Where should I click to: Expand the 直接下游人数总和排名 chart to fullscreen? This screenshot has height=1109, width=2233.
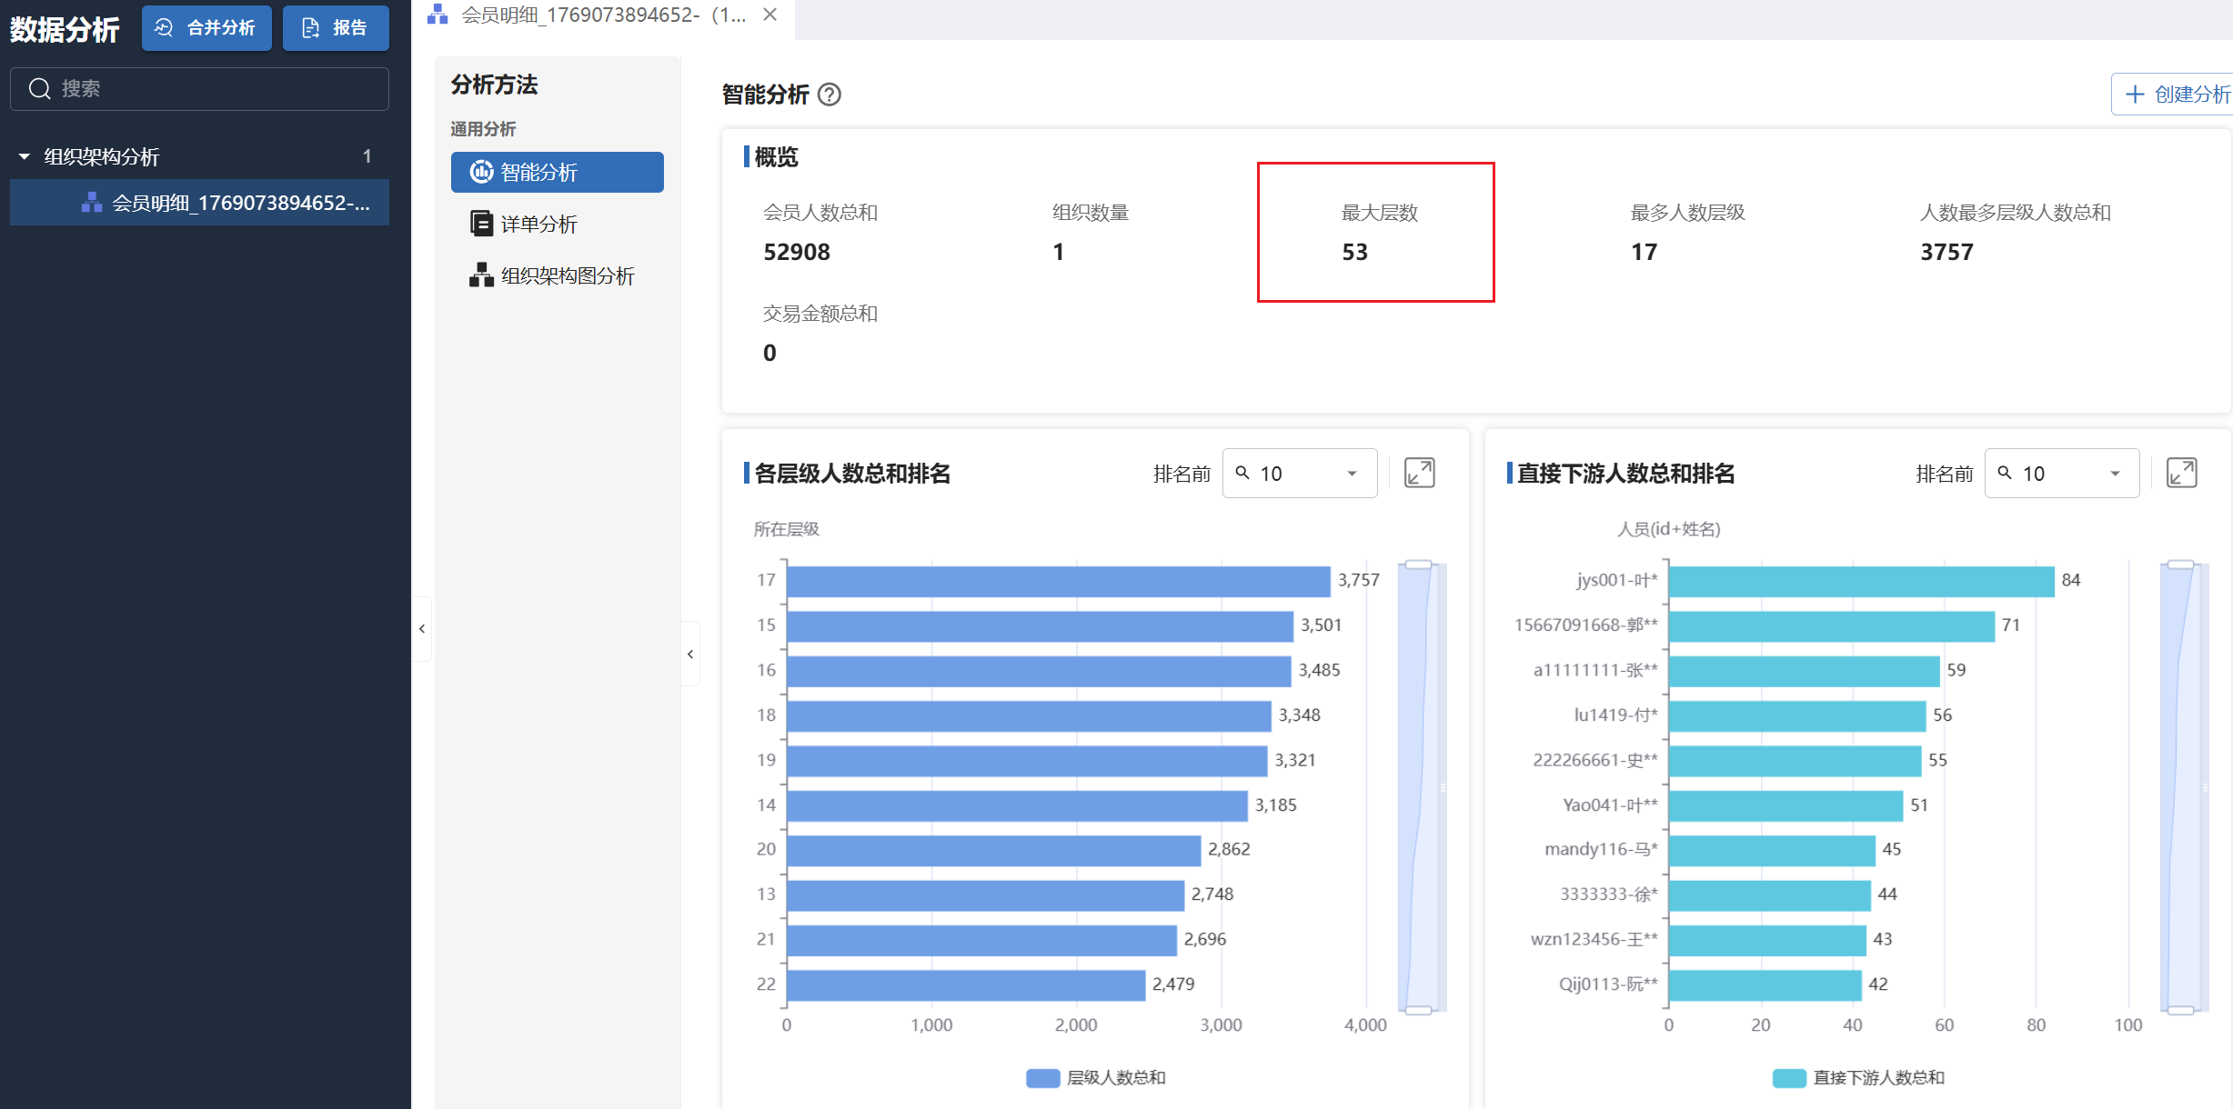pyautogui.click(x=2181, y=473)
